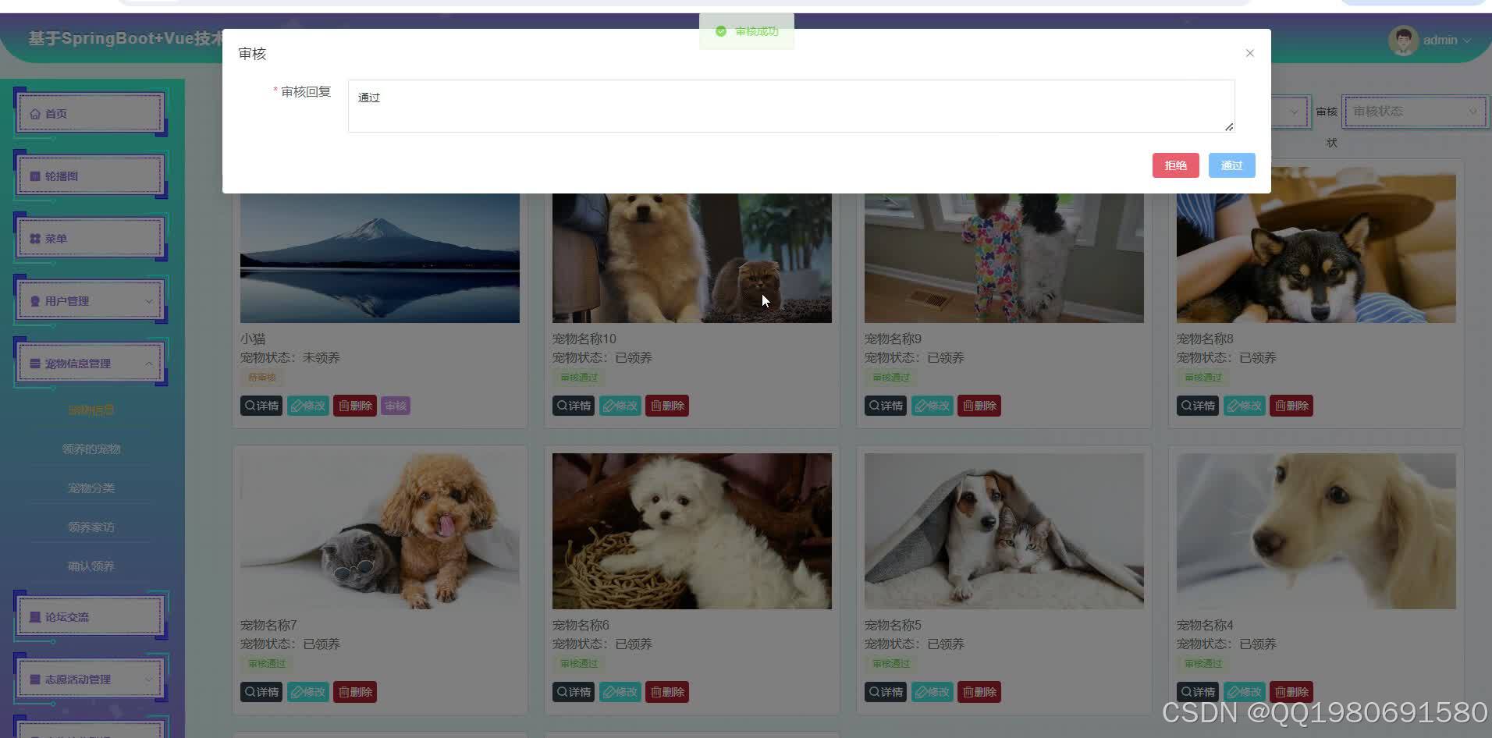
Task: Click 修改 button for 小猫
Action: click(308, 406)
